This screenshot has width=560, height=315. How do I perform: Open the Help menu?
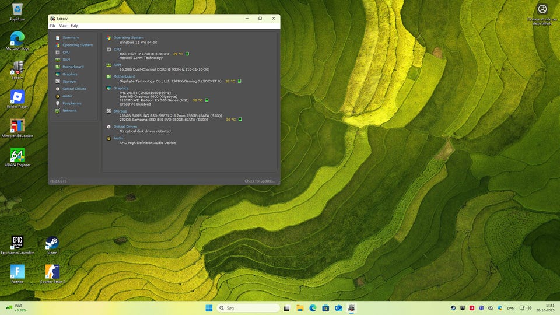click(74, 26)
